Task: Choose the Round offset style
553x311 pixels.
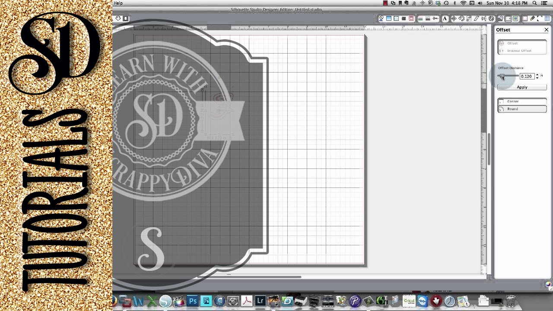Action: pos(522,109)
